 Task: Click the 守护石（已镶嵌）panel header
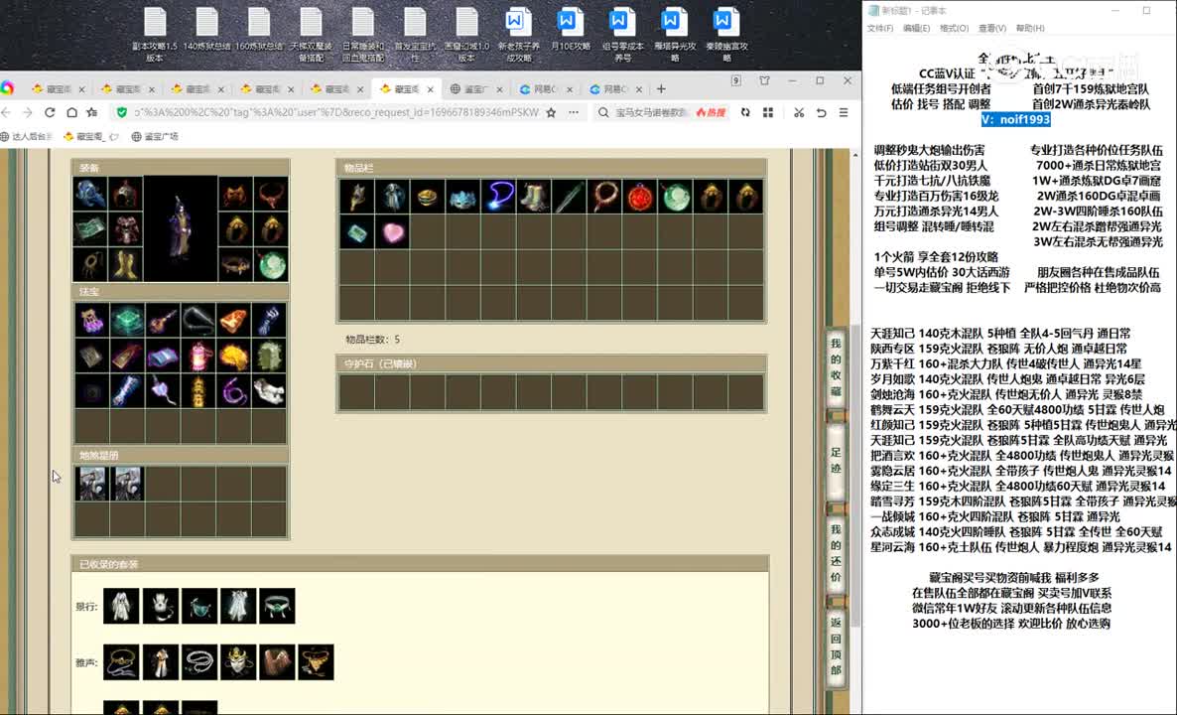click(551, 364)
